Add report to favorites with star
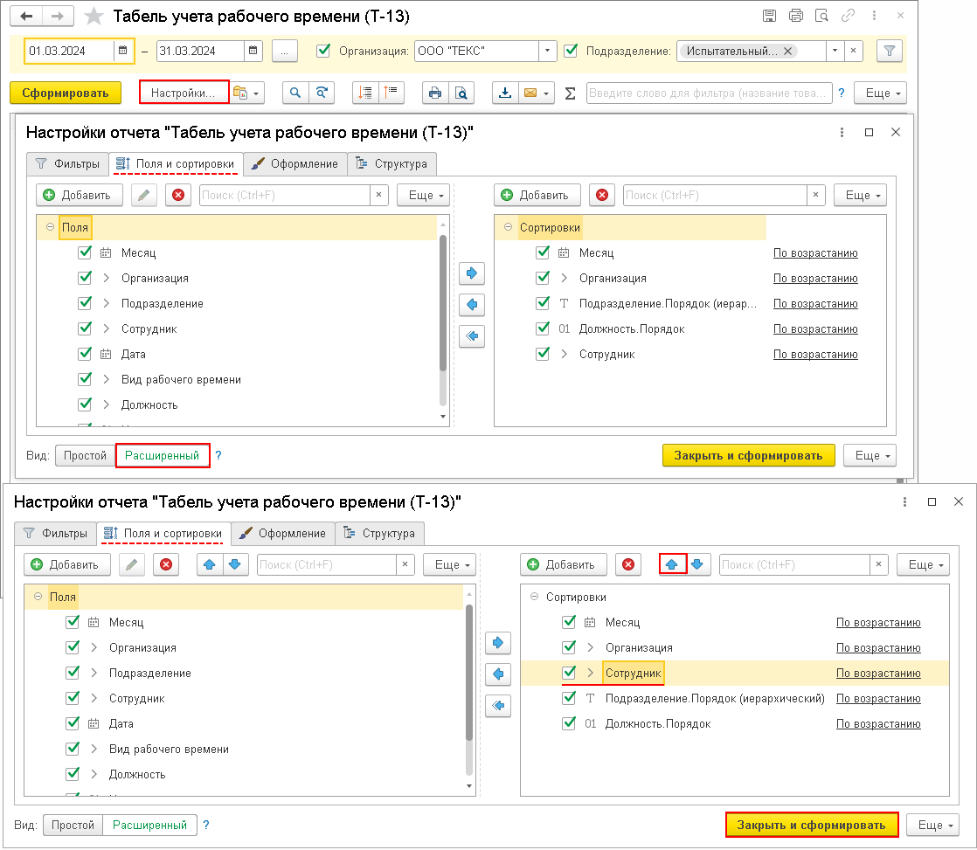 (x=94, y=17)
